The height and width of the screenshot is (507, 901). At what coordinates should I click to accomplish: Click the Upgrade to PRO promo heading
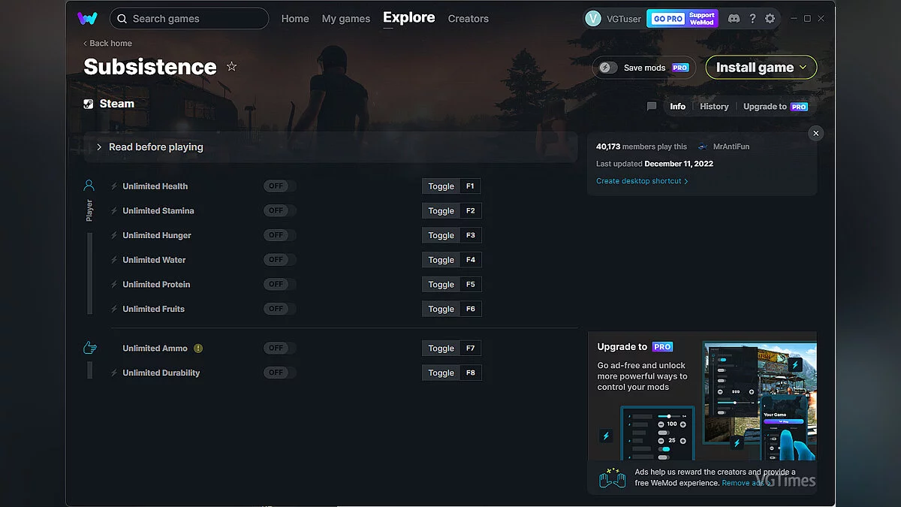635,347
